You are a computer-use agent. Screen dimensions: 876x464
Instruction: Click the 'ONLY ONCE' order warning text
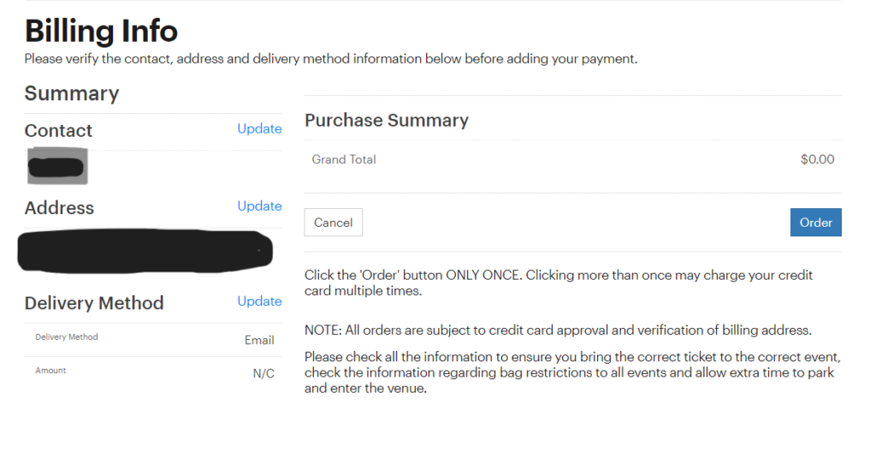(x=559, y=283)
